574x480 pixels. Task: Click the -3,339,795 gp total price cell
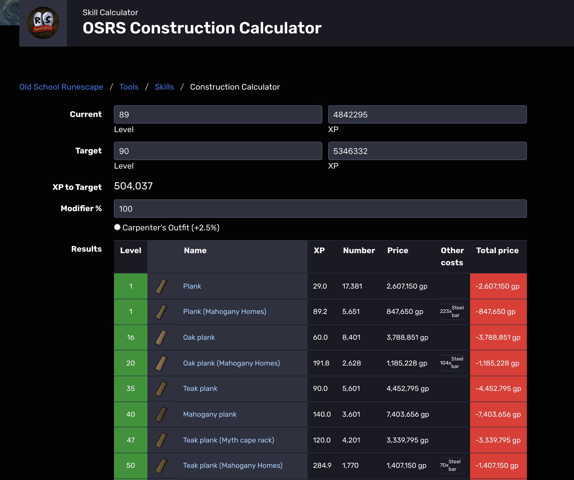tap(498, 440)
